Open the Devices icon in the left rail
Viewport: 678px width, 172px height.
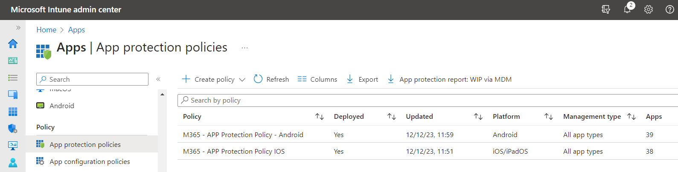pos(13,95)
